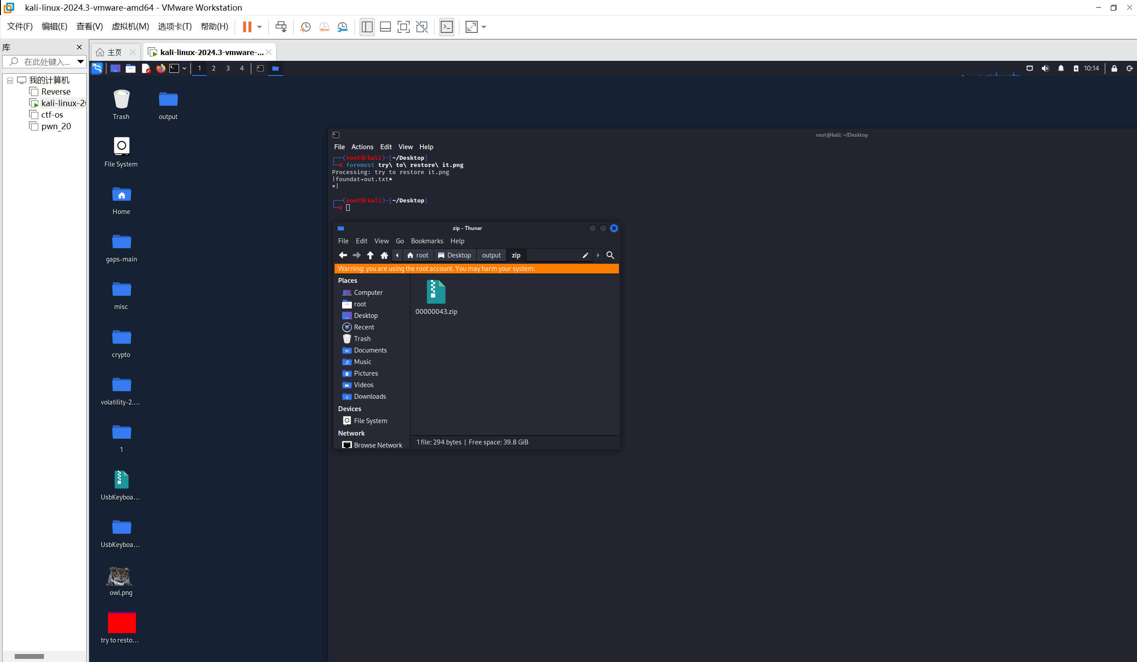
Task: Toggle VMware Unity mode
Action: (422, 27)
